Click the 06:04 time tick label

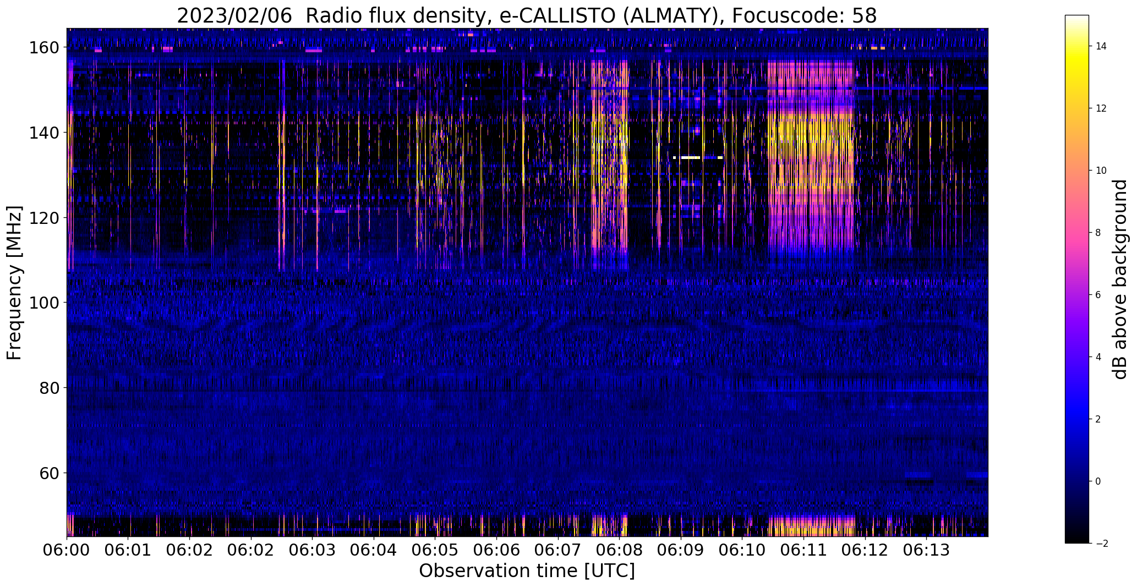(374, 550)
